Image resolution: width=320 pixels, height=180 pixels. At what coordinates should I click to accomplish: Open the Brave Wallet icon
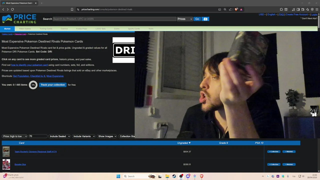coord(303,9)
